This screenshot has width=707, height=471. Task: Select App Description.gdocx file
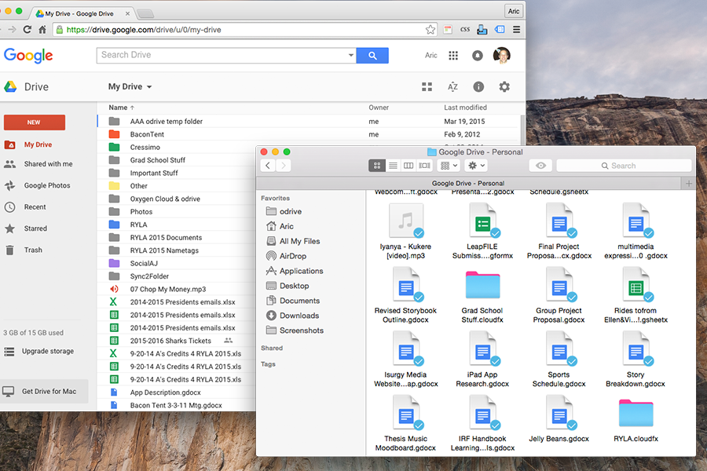click(x=165, y=392)
